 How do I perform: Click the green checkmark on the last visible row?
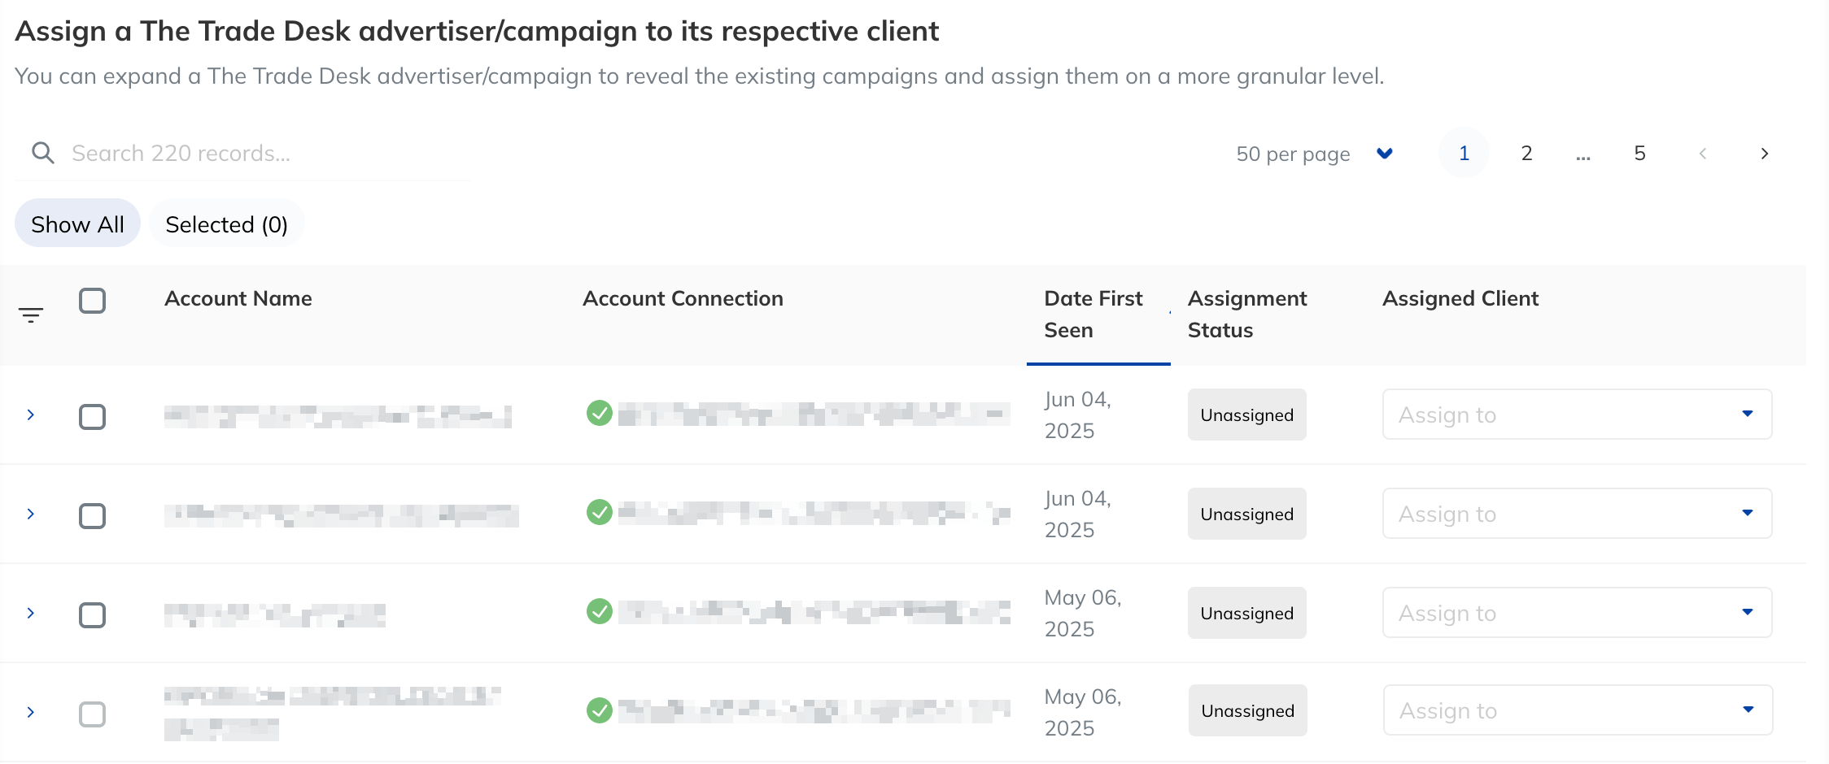click(x=600, y=709)
